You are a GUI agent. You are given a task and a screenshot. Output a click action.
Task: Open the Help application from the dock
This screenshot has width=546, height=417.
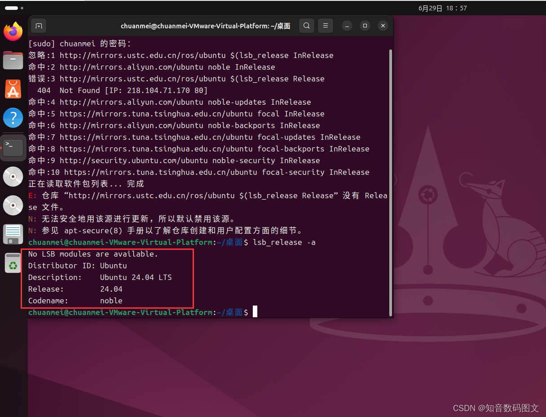[13, 118]
